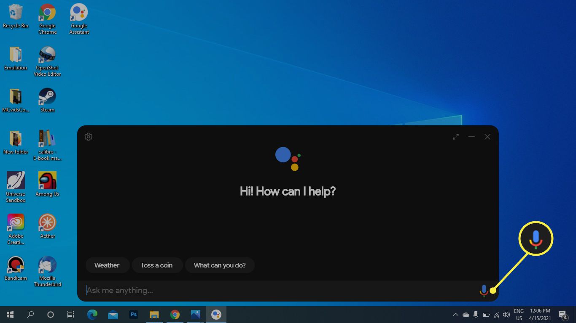Open the Windows Start menu
Image resolution: width=576 pixels, height=323 pixels.
[10, 315]
